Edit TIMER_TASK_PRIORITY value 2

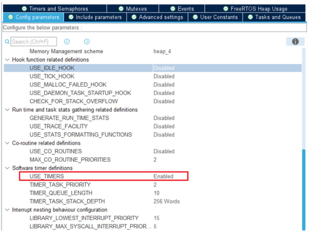tap(155, 185)
